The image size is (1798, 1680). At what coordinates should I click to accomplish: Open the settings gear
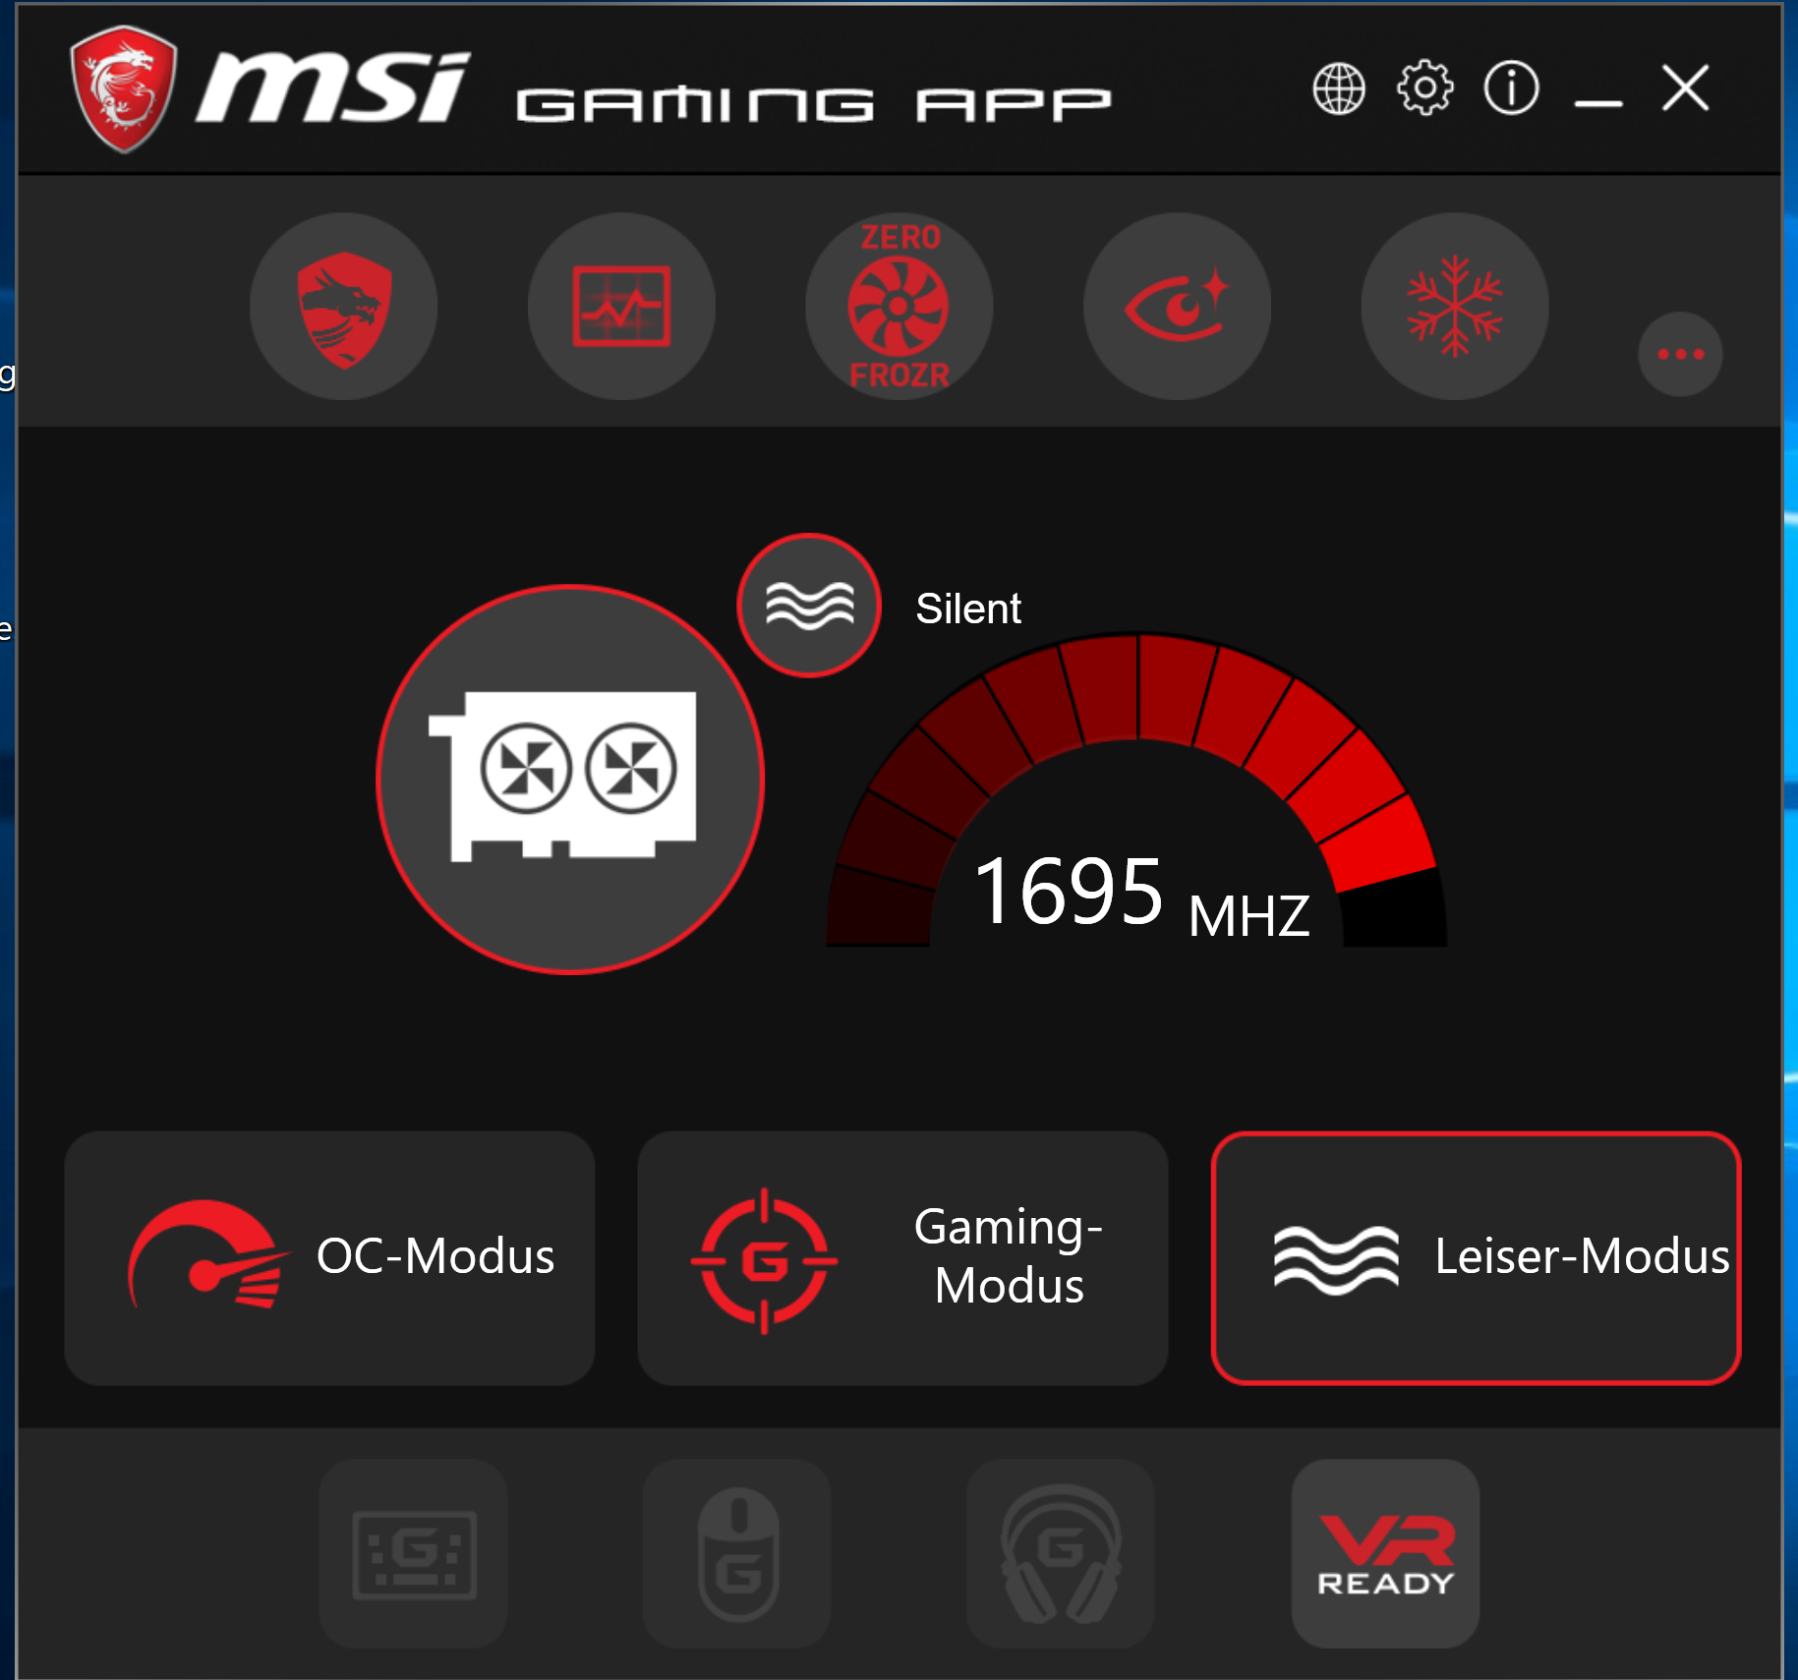[x=1424, y=88]
